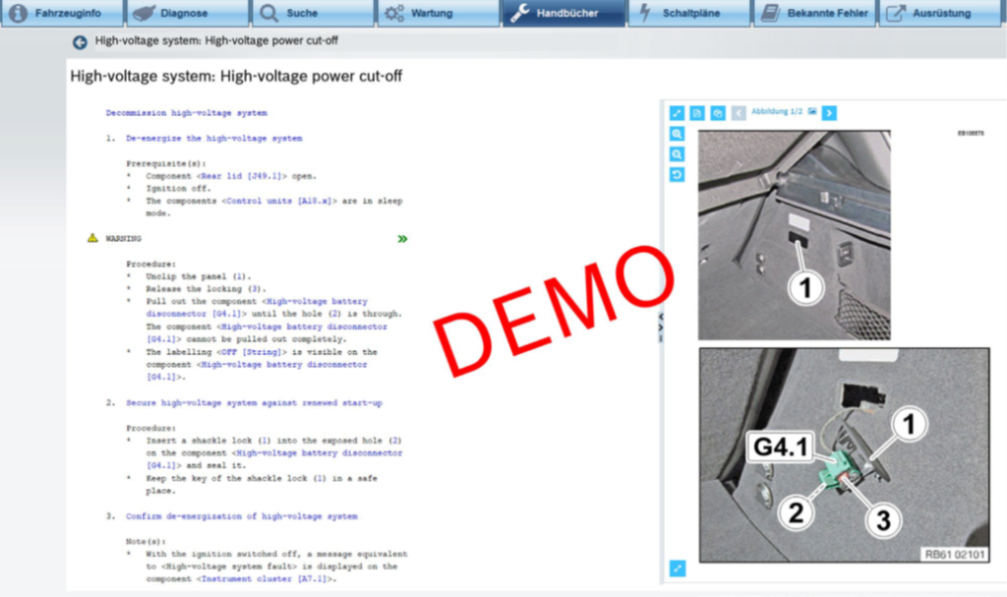
Task: Go to the previous Abbildung image
Action: tap(739, 113)
